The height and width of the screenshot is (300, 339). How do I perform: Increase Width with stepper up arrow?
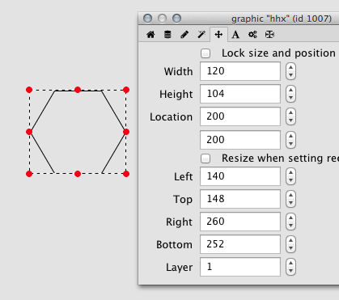(x=290, y=68)
